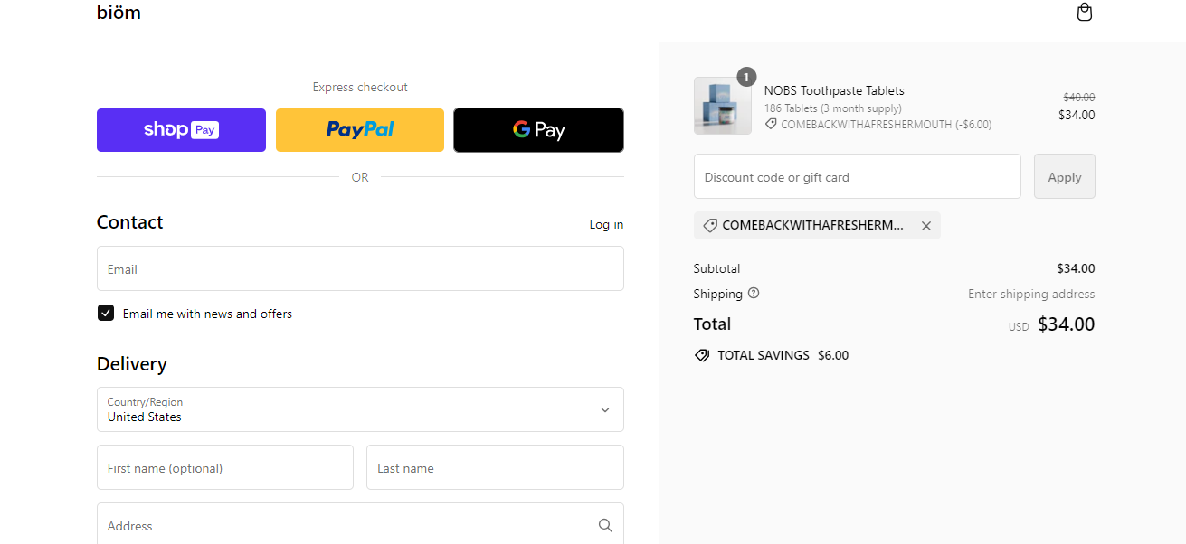
Task: Go to biöm store home logo
Action: pos(119,13)
